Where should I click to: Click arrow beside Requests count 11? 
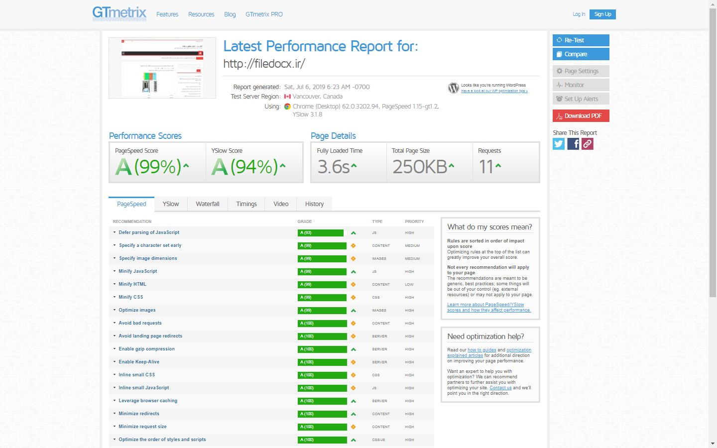(x=498, y=165)
